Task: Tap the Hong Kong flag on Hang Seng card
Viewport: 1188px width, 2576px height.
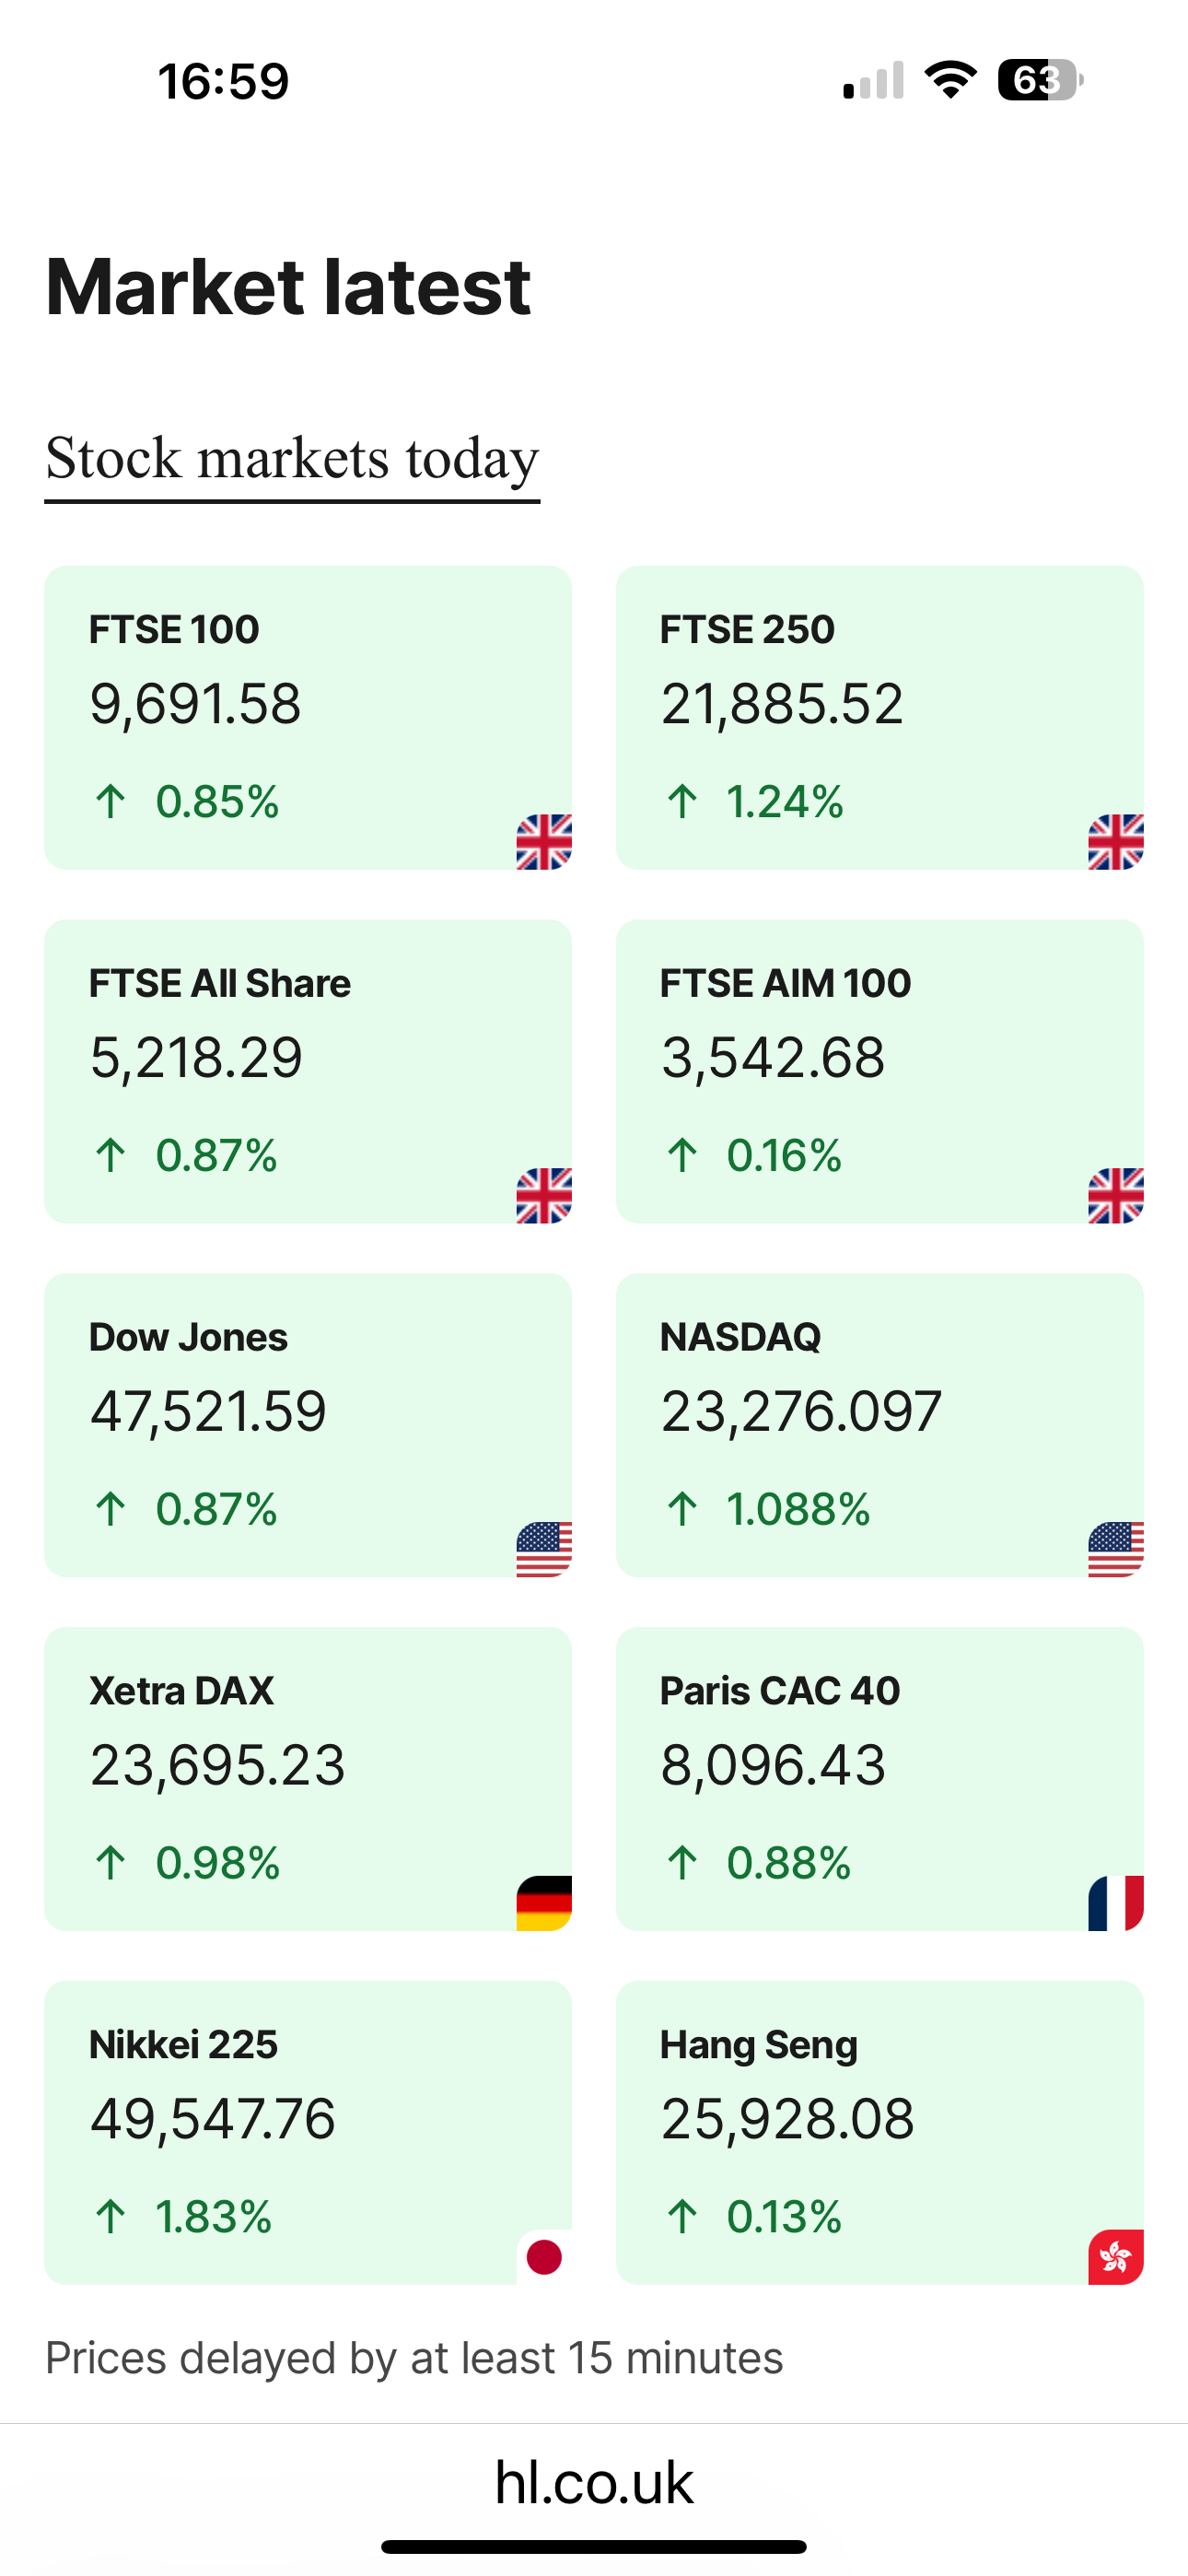Action: point(1115,2257)
